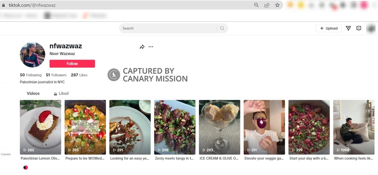Click the Noor Wazwaz display name
The image size is (378, 175).
click(x=62, y=54)
